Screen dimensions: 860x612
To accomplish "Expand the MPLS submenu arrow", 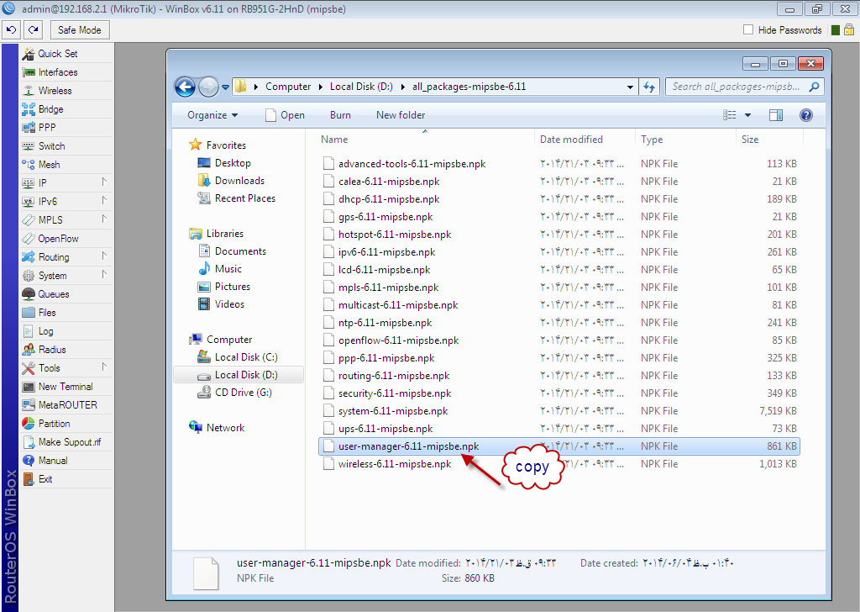I will tap(104, 219).
